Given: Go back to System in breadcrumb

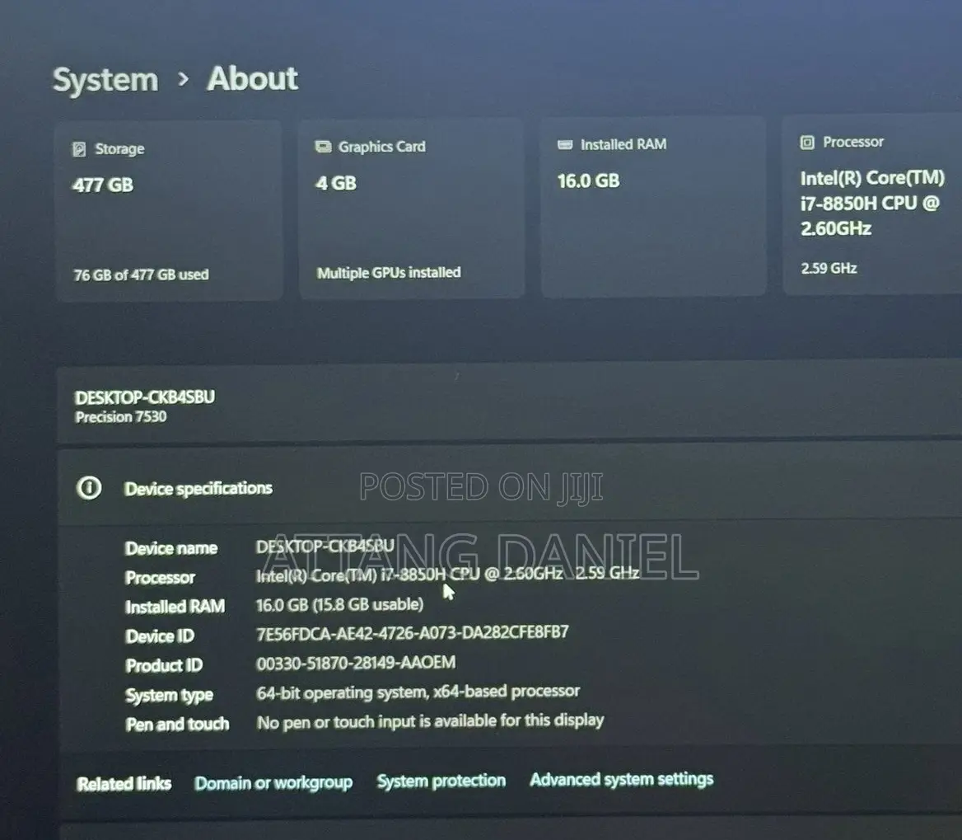Looking at the screenshot, I should 105,80.
